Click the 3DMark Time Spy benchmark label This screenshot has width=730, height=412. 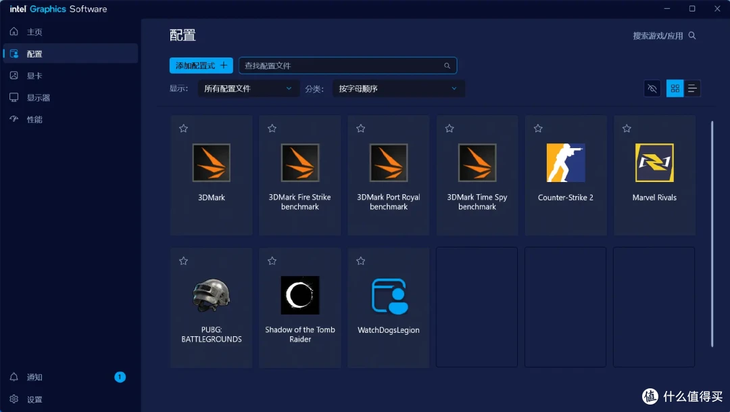(477, 202)
